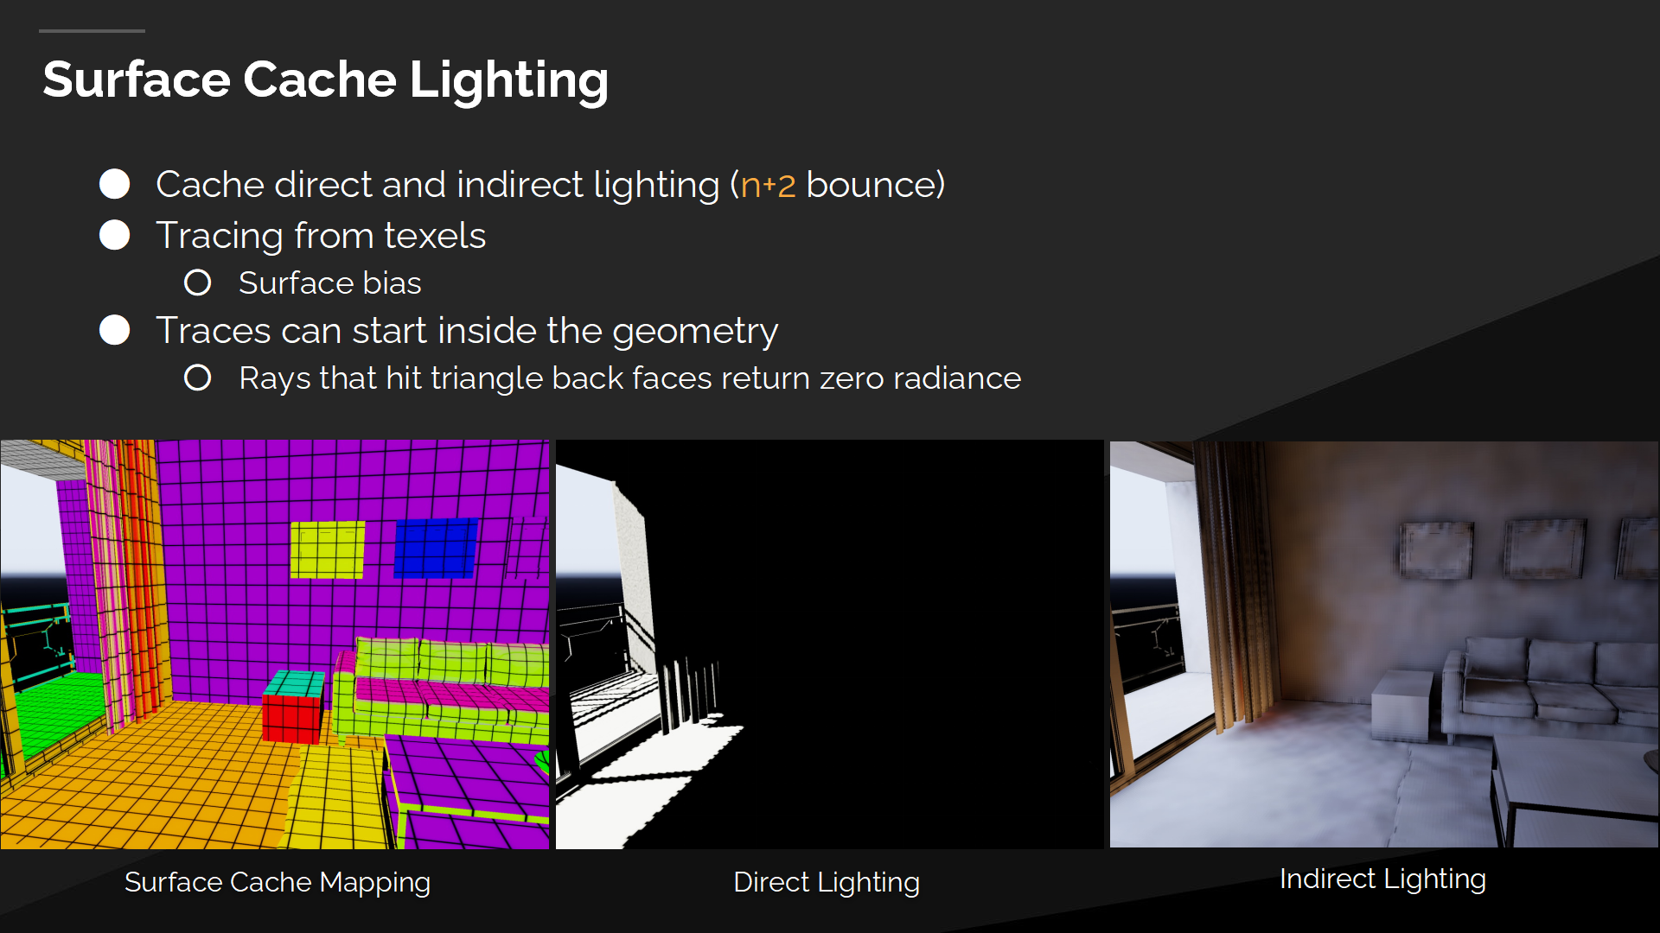
Task: Click the 'Indirect Lighting' caption
Action: [1382, 879]
